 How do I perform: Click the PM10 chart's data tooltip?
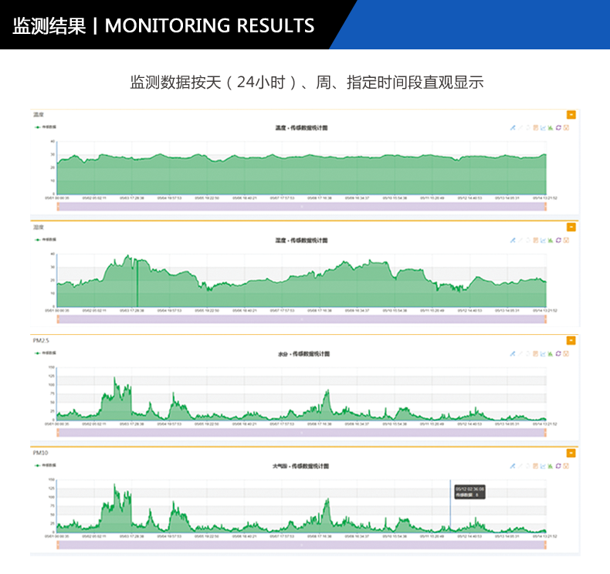[x=469, y=491]
